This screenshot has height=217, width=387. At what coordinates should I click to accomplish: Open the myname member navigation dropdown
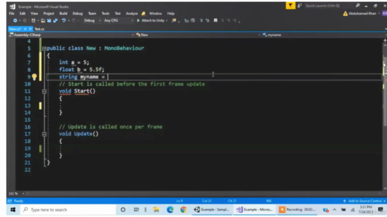(x=324, y=35)
